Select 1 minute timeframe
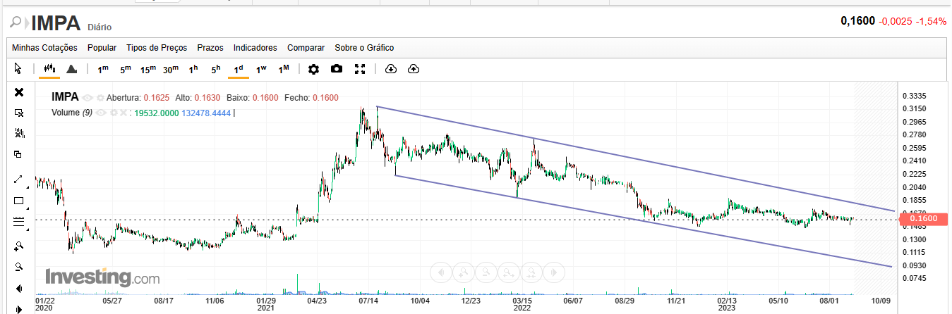Image resolution: width=952 pixels, height=314 pixels. coord(103,69)
